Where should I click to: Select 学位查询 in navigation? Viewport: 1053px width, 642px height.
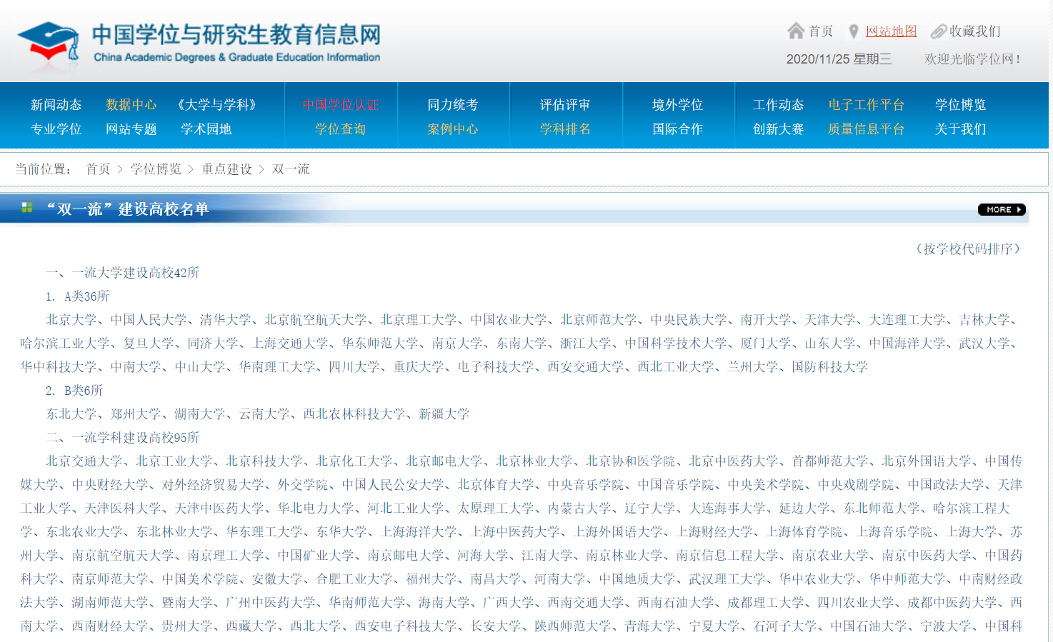point(340,129)
